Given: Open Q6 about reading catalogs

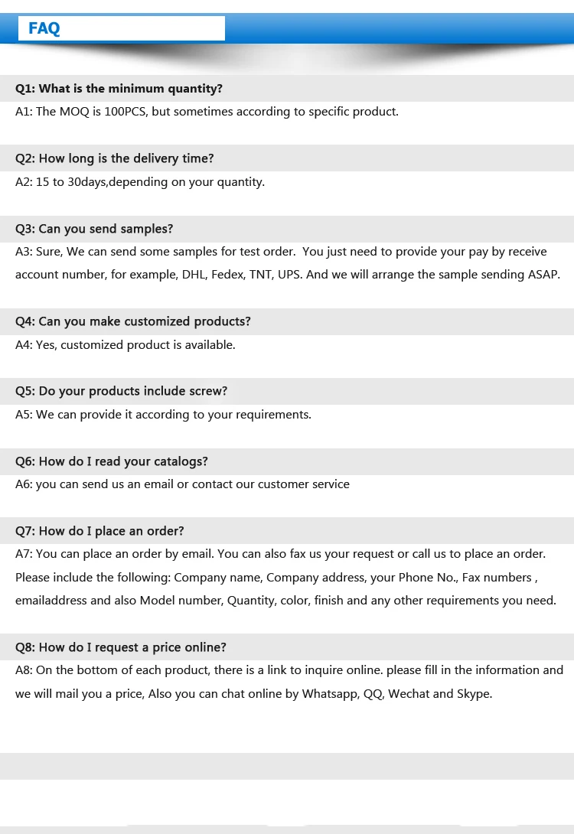Looking at the screenshot, I should pos(112,461).
